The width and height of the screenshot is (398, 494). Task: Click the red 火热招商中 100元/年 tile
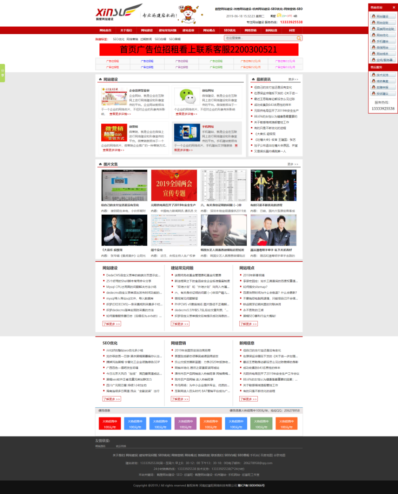(110, 424)
